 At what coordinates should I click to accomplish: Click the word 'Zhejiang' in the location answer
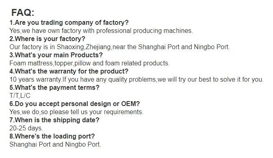98,47
